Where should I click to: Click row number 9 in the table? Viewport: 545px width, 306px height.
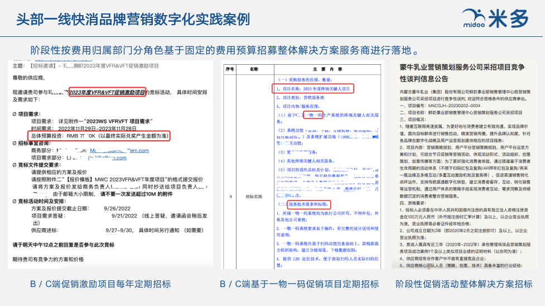coord(230,197)
